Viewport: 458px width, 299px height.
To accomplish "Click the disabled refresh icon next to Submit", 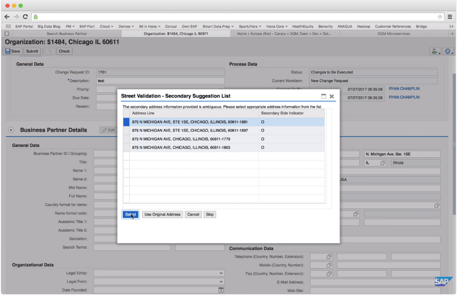I will click(x=50, y=51).
